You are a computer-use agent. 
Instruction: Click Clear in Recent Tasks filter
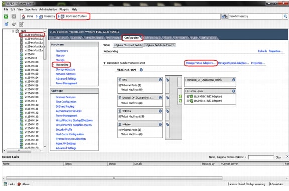278,157
